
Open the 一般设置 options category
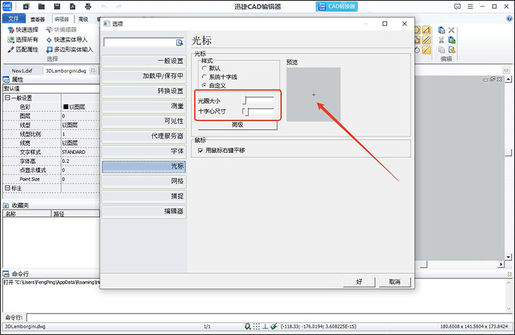144,61
